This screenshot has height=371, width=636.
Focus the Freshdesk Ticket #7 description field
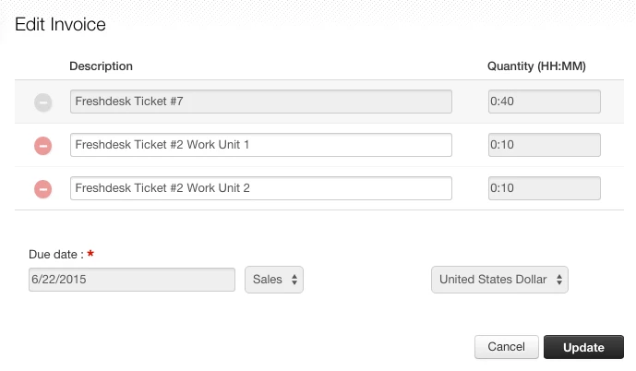coord(261,102)
